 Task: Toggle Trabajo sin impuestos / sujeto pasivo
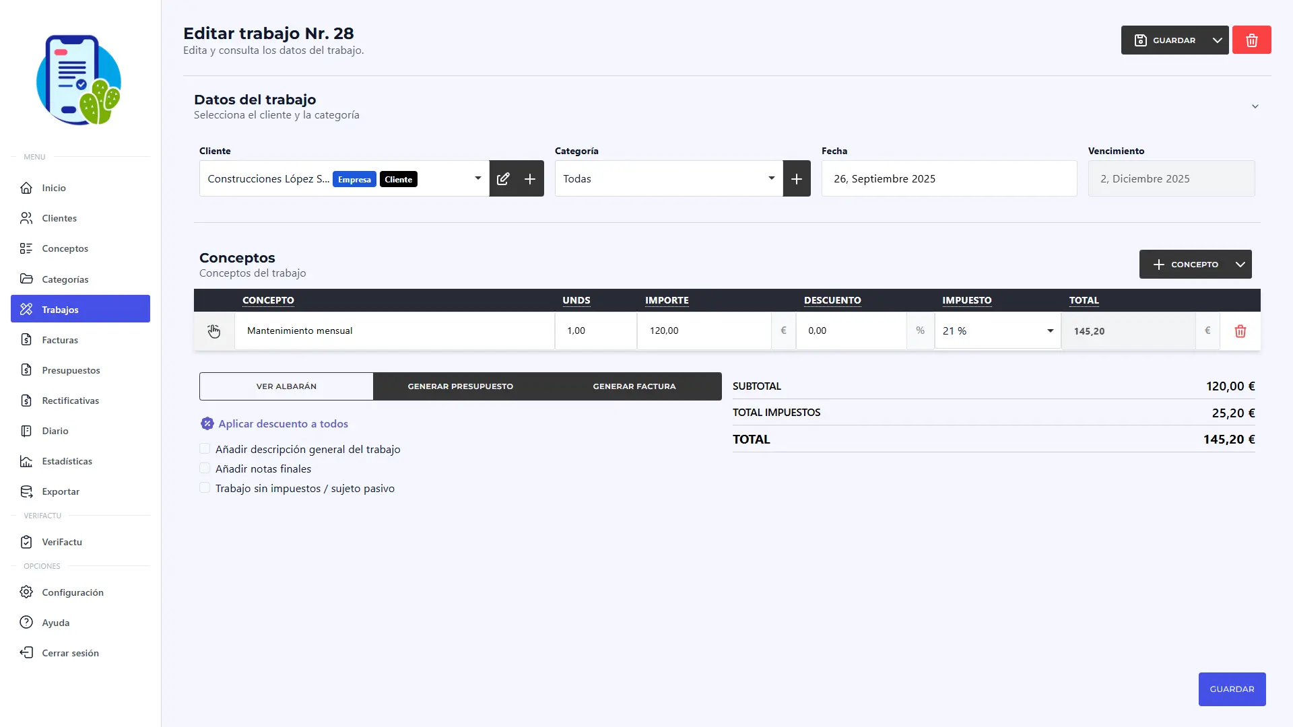(x=205, y=488)
